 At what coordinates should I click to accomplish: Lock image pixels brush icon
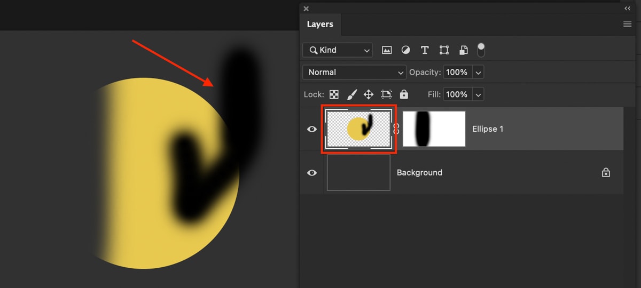point(351,94)
